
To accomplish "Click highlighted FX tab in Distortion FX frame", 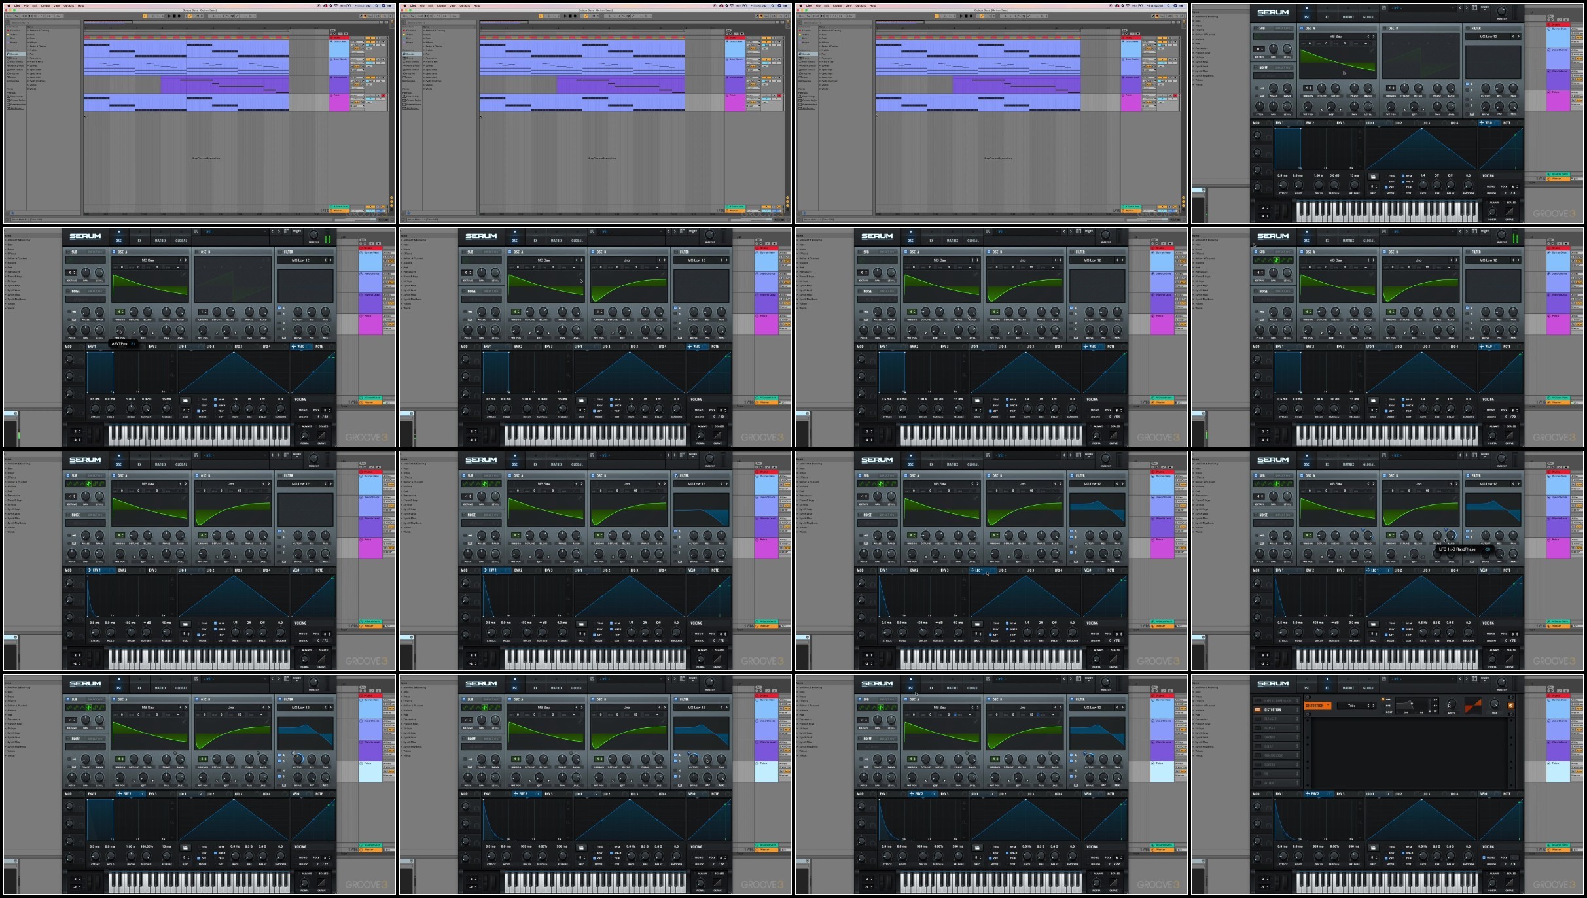I will click(x=1327, y=687).
